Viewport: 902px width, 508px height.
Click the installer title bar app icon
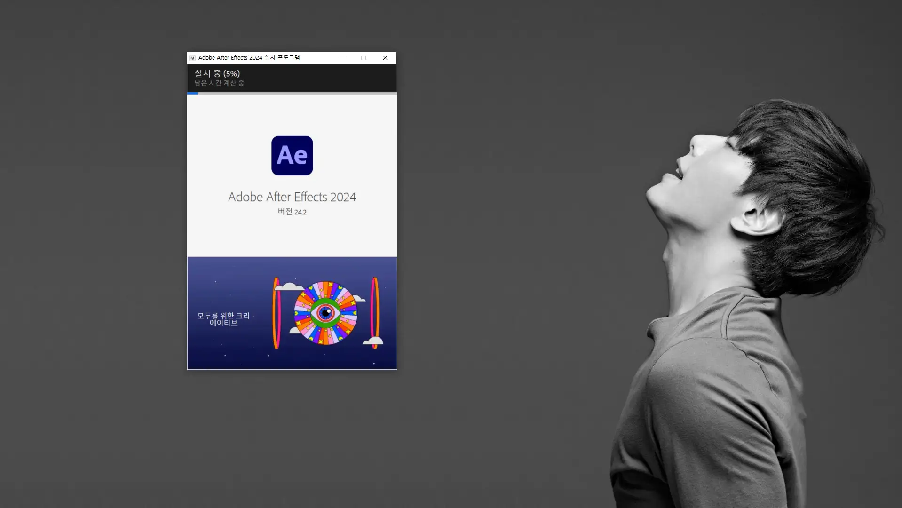point(192,58)
